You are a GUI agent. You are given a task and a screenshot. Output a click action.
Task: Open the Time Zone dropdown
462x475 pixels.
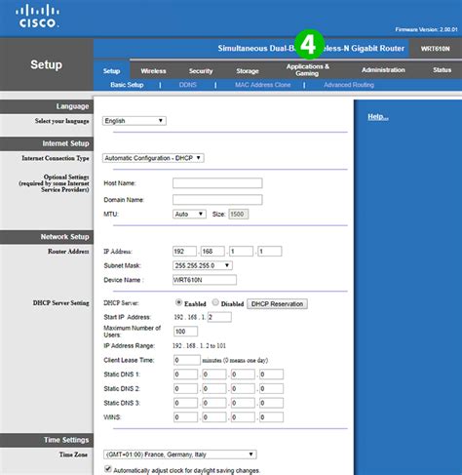[179, 455]
